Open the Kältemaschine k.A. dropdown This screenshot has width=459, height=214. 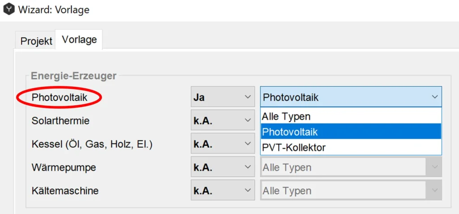[223, 190]
